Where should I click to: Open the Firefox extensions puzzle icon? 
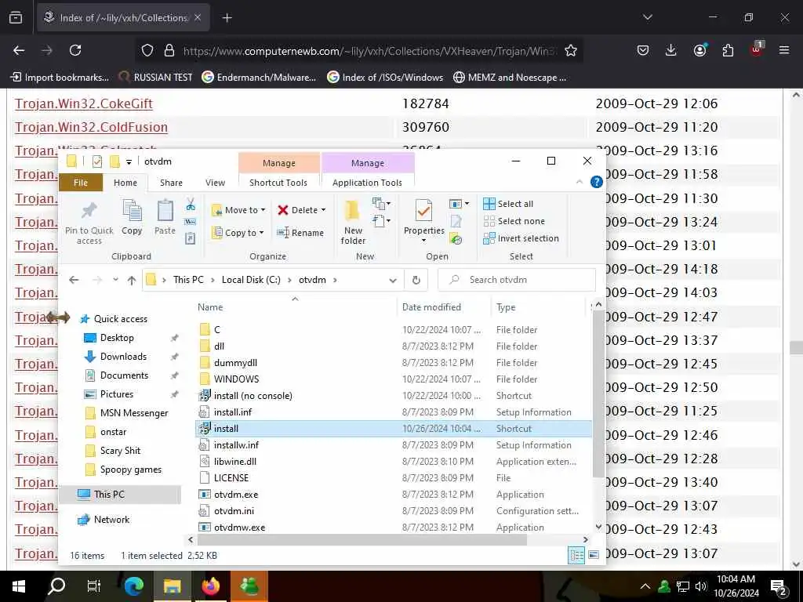[728, 50]
